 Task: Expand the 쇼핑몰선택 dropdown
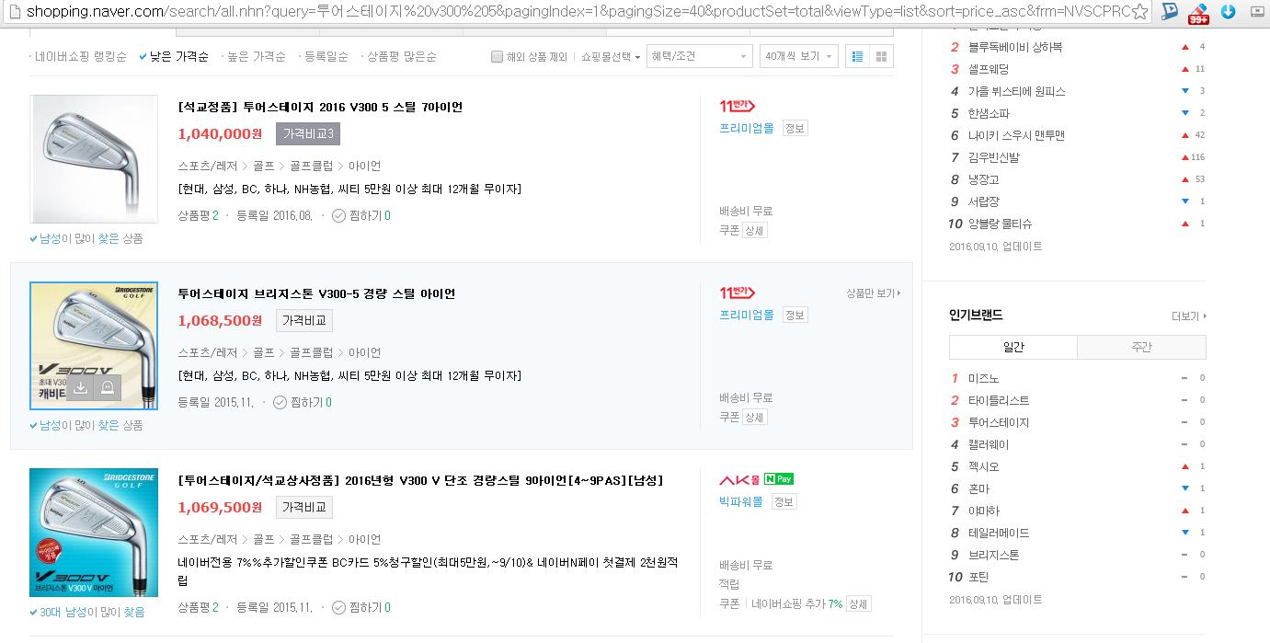pos(611,57)
